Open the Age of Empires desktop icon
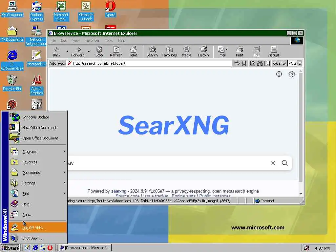The height and width of the screenshot is (252, 336). point(37,85)
